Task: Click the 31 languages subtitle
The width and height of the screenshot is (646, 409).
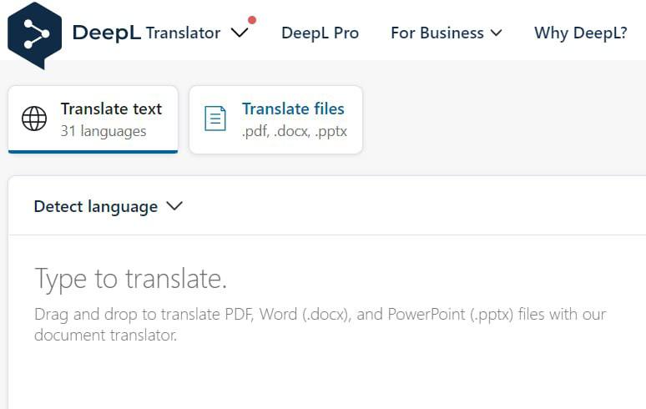Action: coord(103,131)
